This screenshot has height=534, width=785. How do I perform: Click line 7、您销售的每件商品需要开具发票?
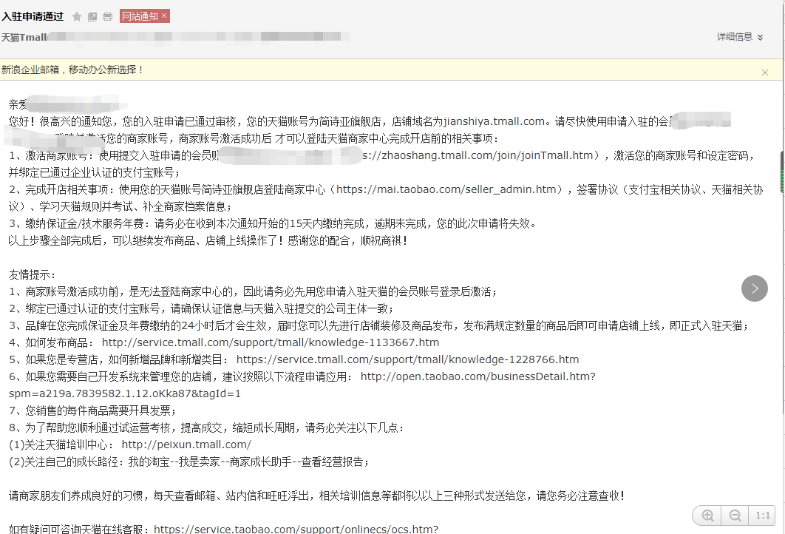(92, 410)
